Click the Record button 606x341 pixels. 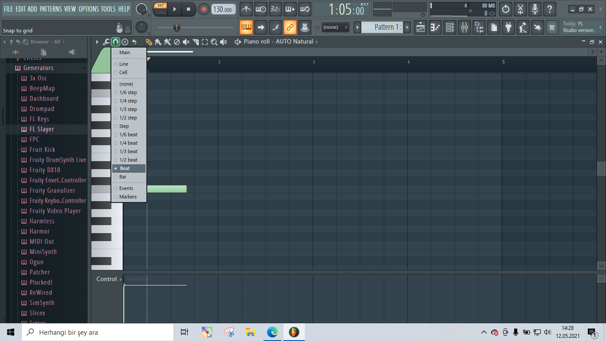click(x=204, y=9)
